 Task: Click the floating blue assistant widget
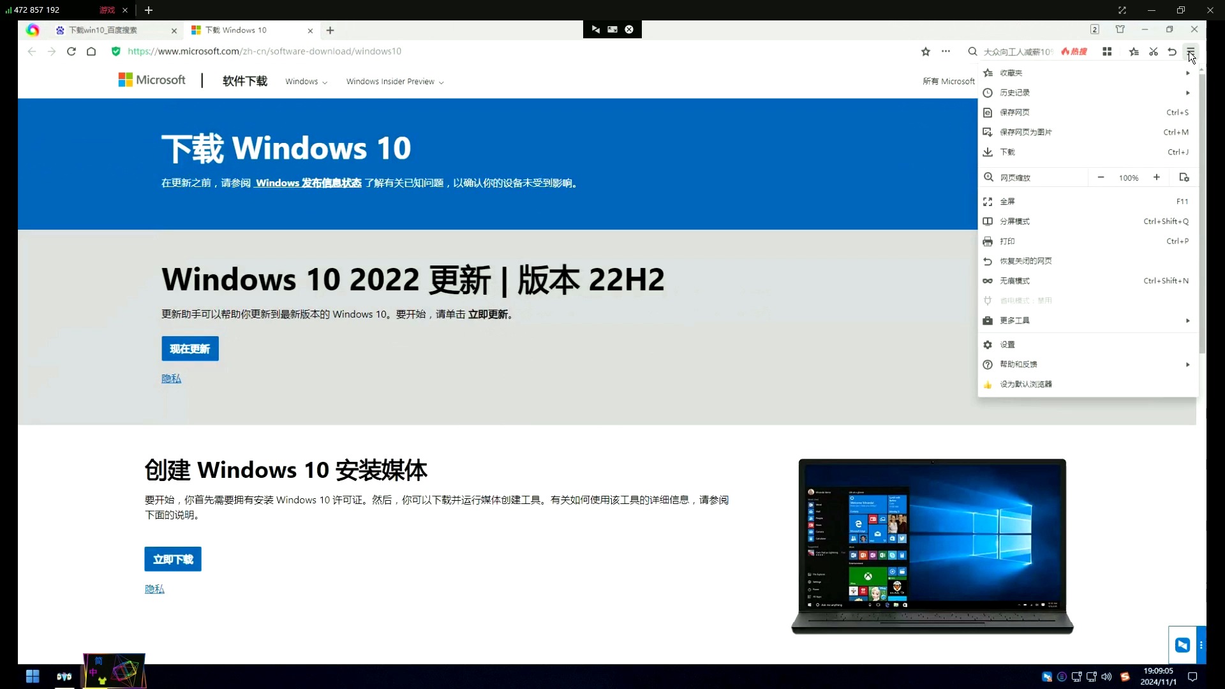[x=1182, y=645]
